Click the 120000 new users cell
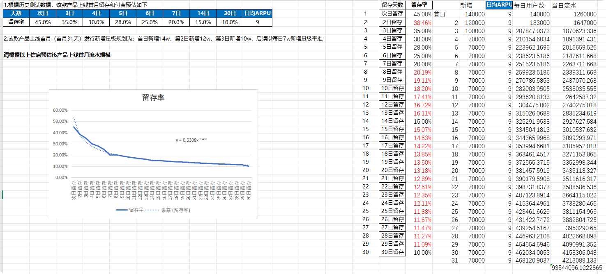 pos(475,23)
